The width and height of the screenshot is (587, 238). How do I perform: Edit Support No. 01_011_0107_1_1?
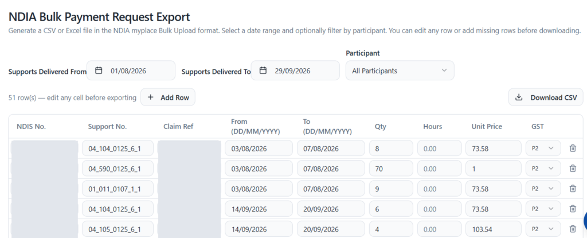118,189
